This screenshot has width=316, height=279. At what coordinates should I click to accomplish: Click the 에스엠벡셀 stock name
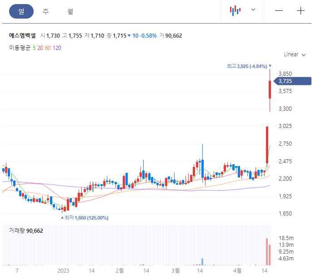[22, 35]
